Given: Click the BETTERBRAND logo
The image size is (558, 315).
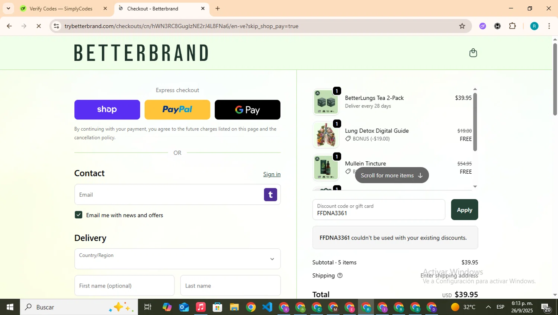Looking at the screenshot, I should pyautogui.click(x=141, y=53).
